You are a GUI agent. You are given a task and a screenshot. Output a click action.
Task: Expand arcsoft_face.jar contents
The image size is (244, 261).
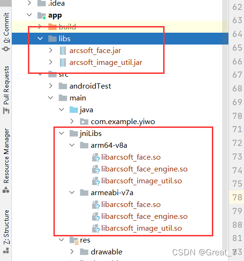click(x=51, y=50)
